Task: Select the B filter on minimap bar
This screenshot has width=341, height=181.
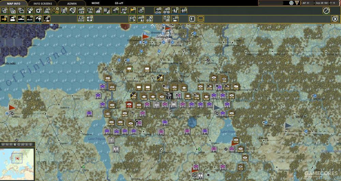Action: [31, 145]
